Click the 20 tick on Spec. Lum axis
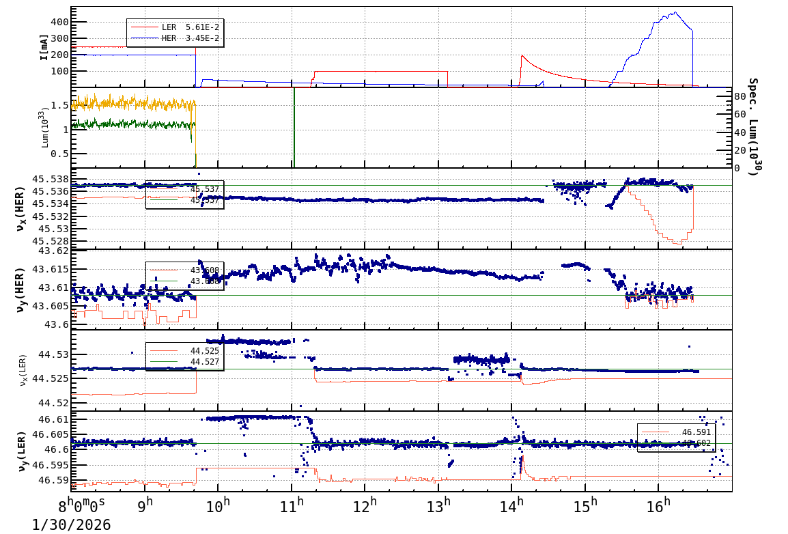 coord(740,150)
